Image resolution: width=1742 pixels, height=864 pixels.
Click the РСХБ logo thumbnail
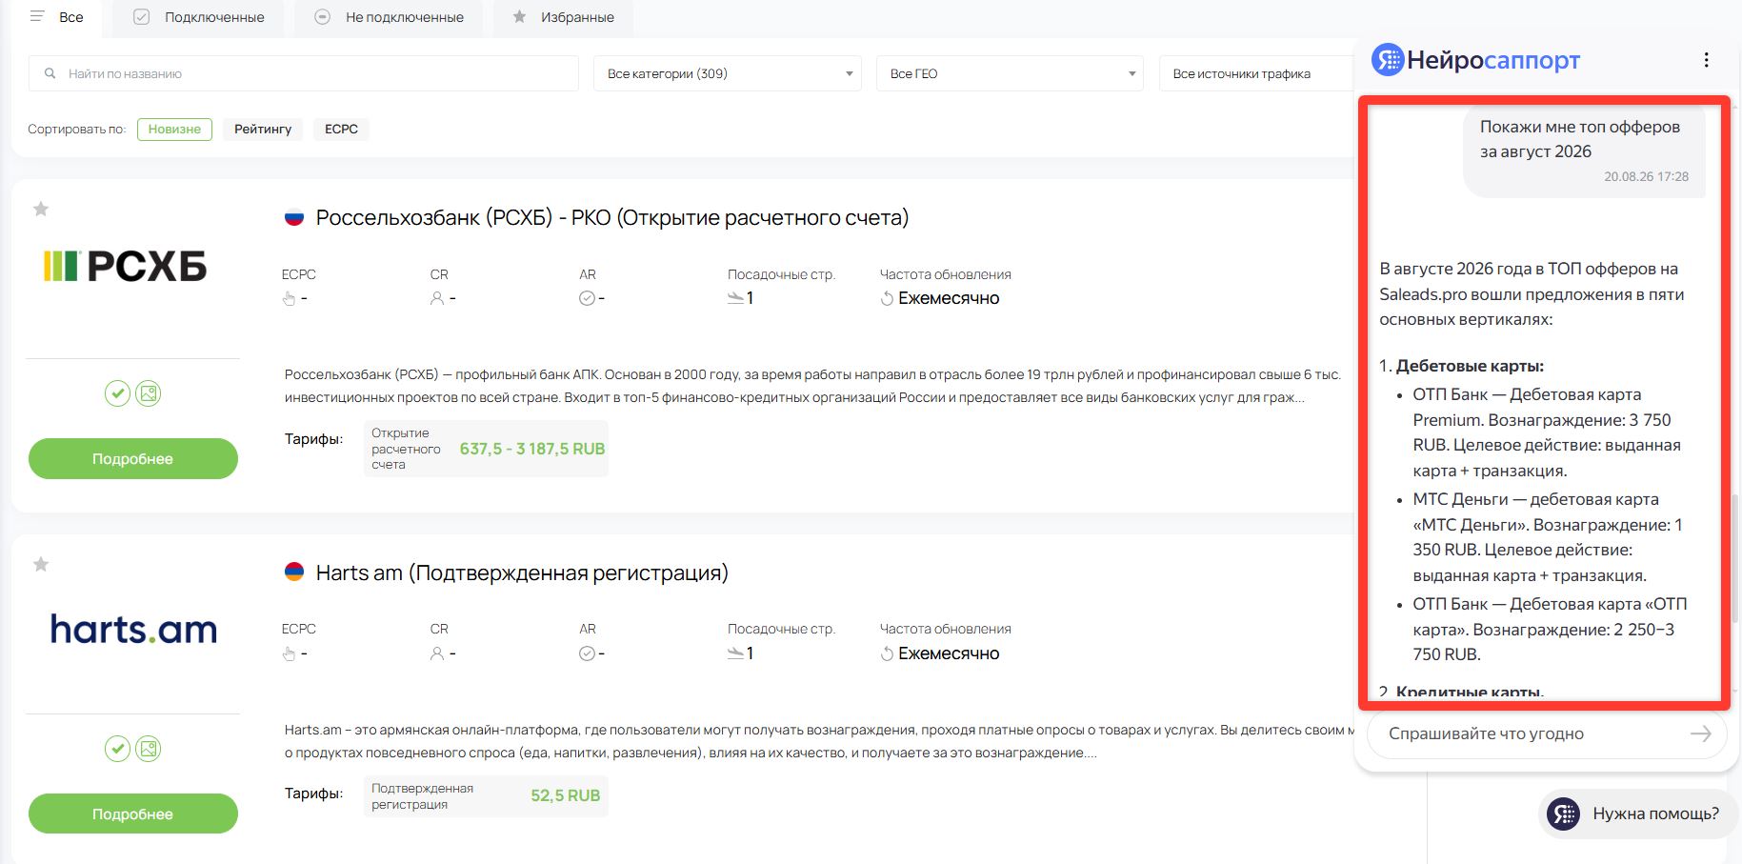click(x=126, y=266)
